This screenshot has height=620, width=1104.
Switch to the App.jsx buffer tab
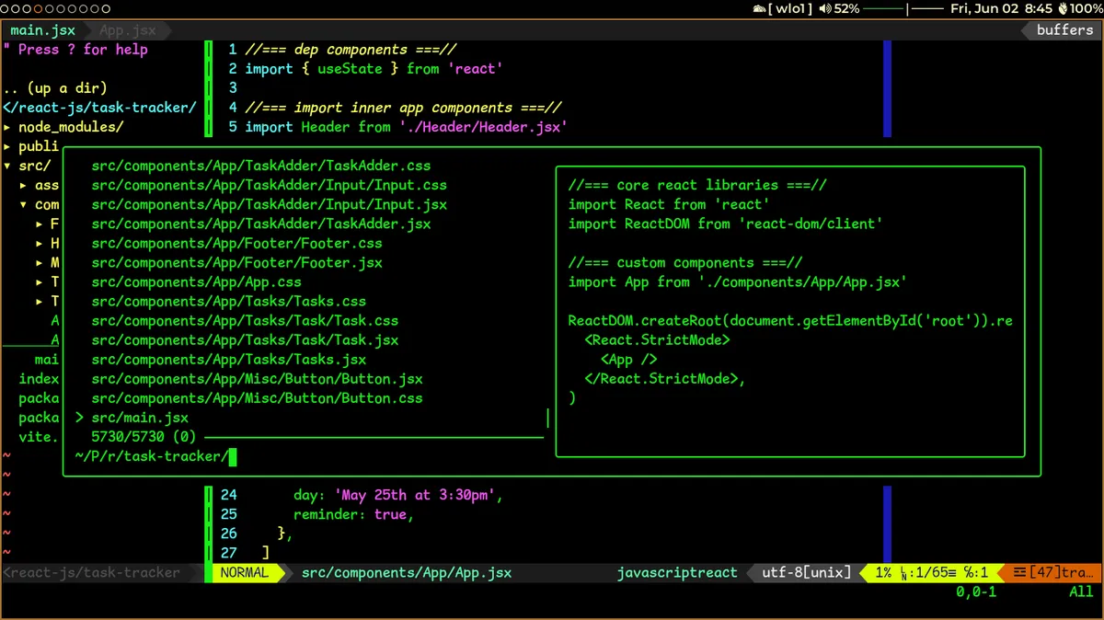(x=127, y=29)
